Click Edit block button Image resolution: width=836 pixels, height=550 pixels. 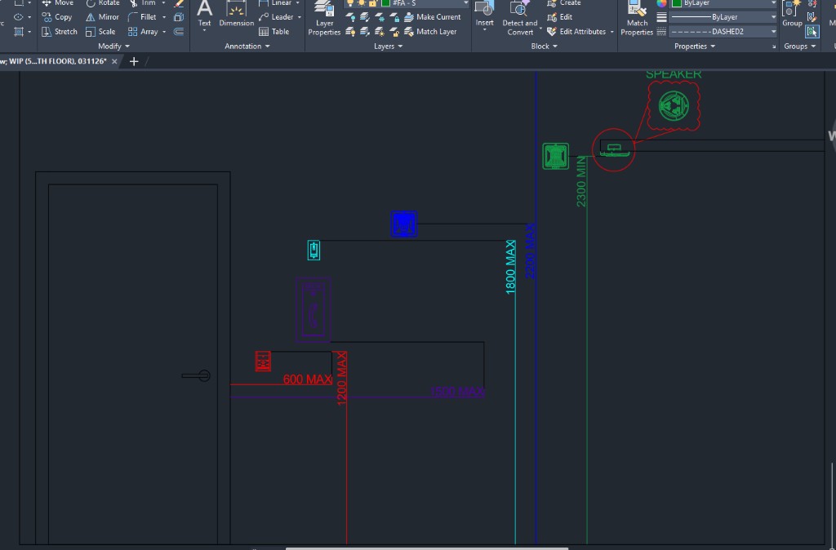coord(559,17)
